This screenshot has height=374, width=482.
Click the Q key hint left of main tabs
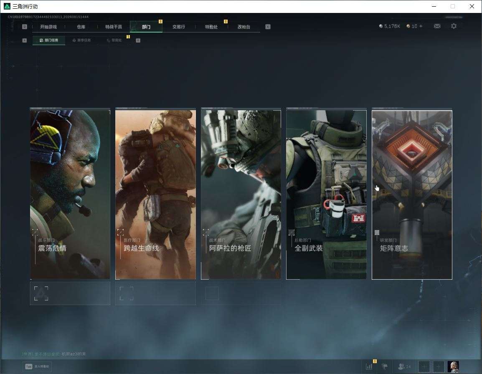pyautogui.click(x=25, y=27)
